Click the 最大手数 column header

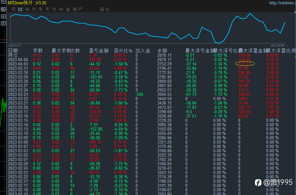click(x=61, y=51)
